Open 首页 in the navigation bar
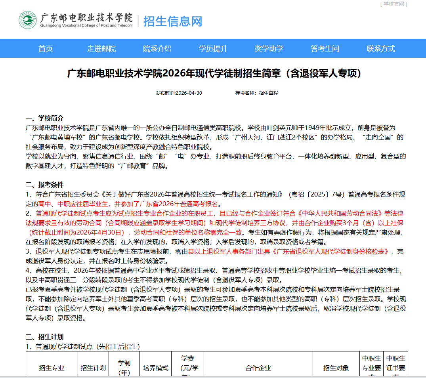This screenshot has width=426, height=378. [46, 49]
